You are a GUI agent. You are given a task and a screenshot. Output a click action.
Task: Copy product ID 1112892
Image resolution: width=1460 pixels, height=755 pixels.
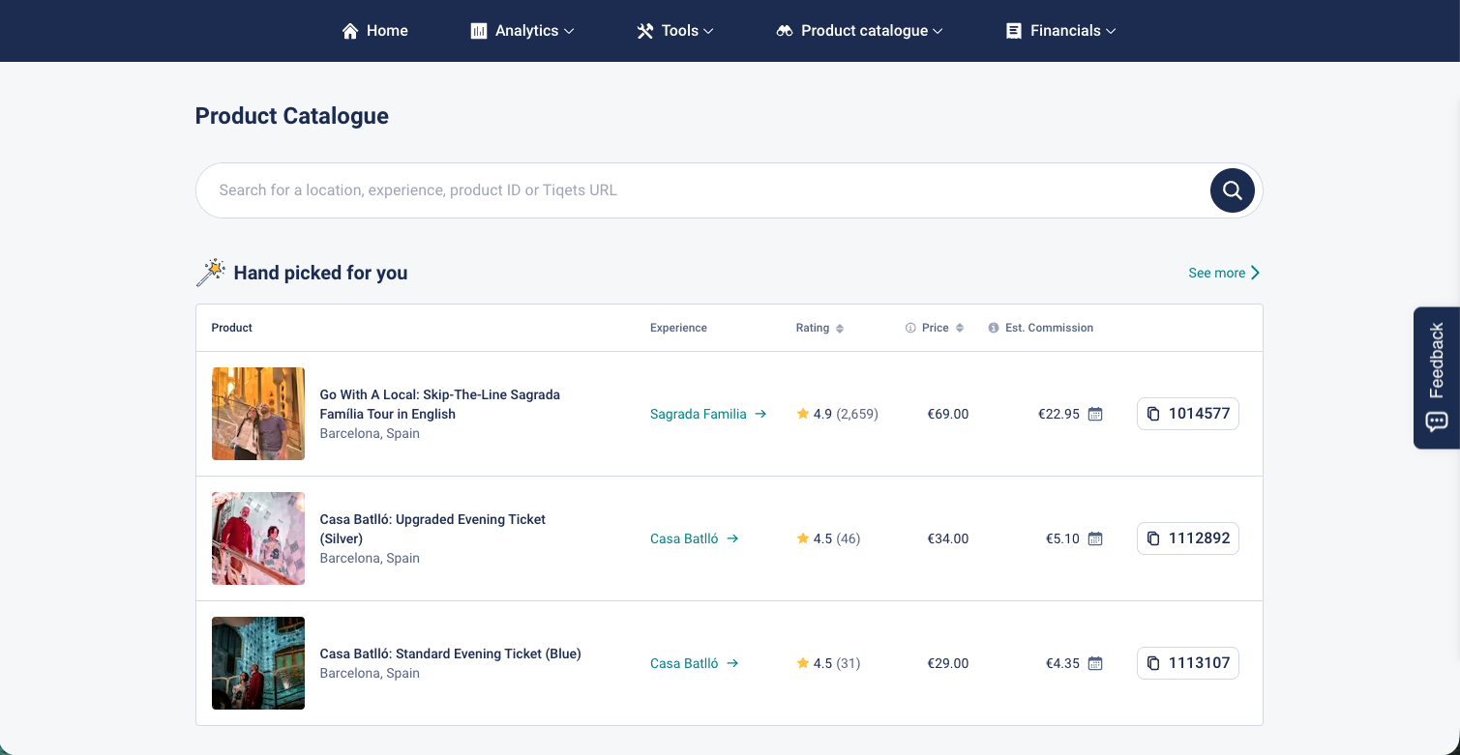point(1188,538)
